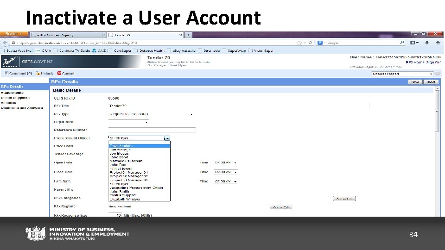Viewport: 445px width, 250px height.
Task: Click the Comment [0] toolbar item
Action: pyautogui.click(x=18, y=73)
